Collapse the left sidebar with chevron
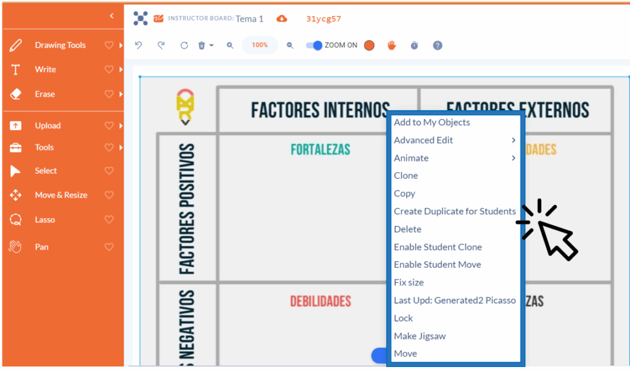Image resolution: width=630 pixels, height=372 pixels. (111, 15)
